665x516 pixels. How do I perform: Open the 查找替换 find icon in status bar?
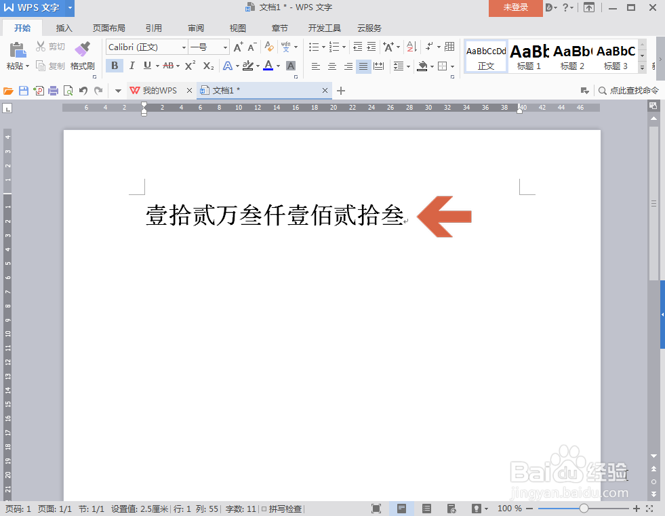tap(601, 90)
